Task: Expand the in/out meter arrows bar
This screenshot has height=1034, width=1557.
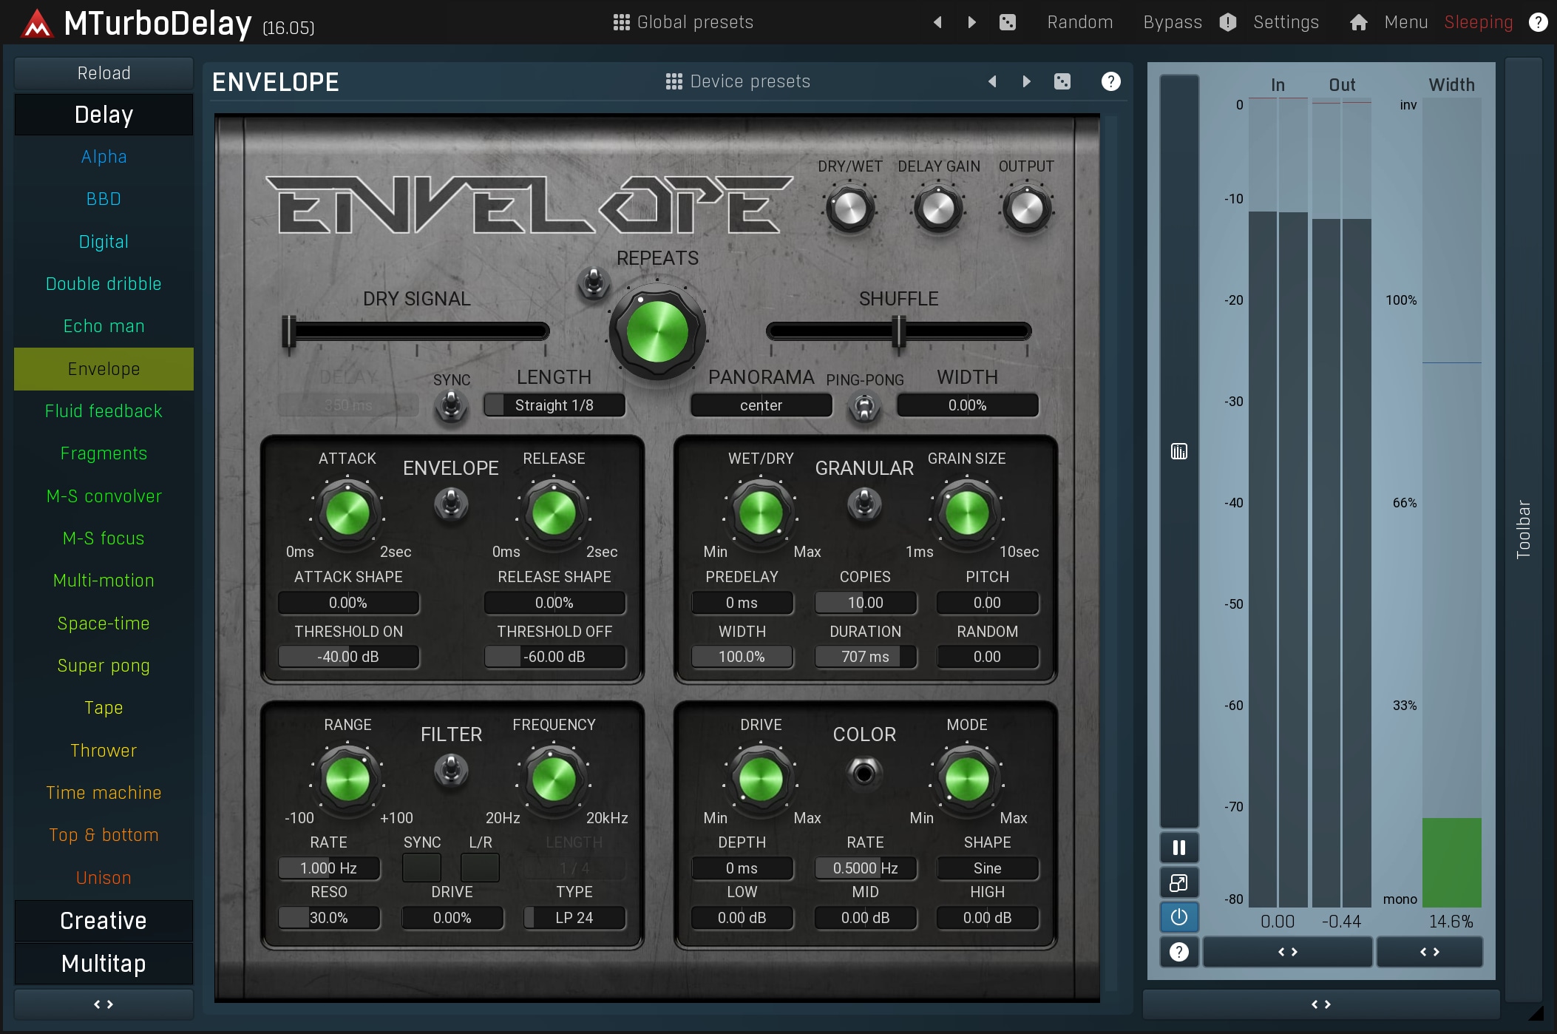Action: pos(1287,952)
